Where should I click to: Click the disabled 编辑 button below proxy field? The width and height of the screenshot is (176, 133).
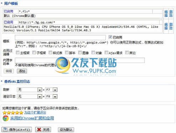9,71
